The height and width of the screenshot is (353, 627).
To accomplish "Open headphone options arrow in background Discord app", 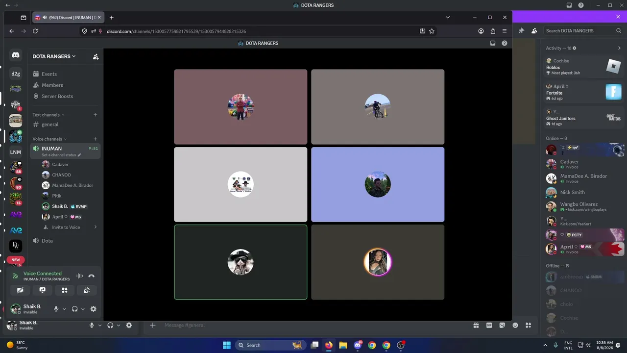I will [x=119, y=325].
